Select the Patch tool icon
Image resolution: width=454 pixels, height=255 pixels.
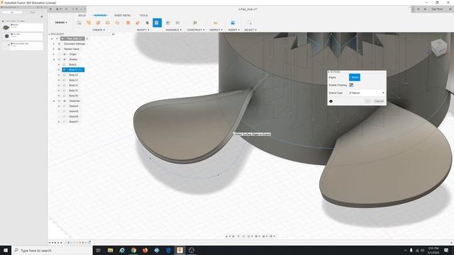(x=128, y=23)
